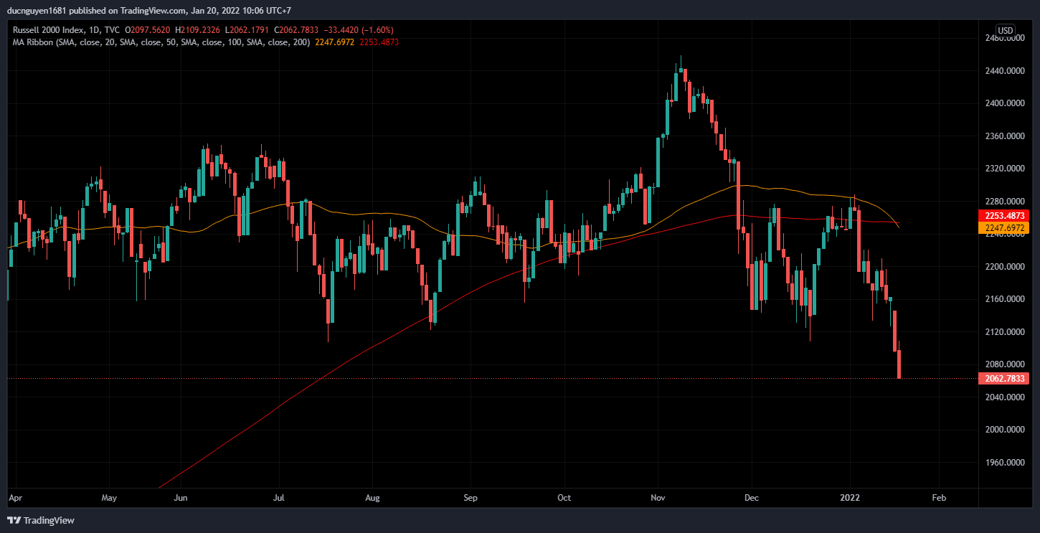1040x533 pixels.
Task: Click the Dec label on time axis
Action: point(752,497)
